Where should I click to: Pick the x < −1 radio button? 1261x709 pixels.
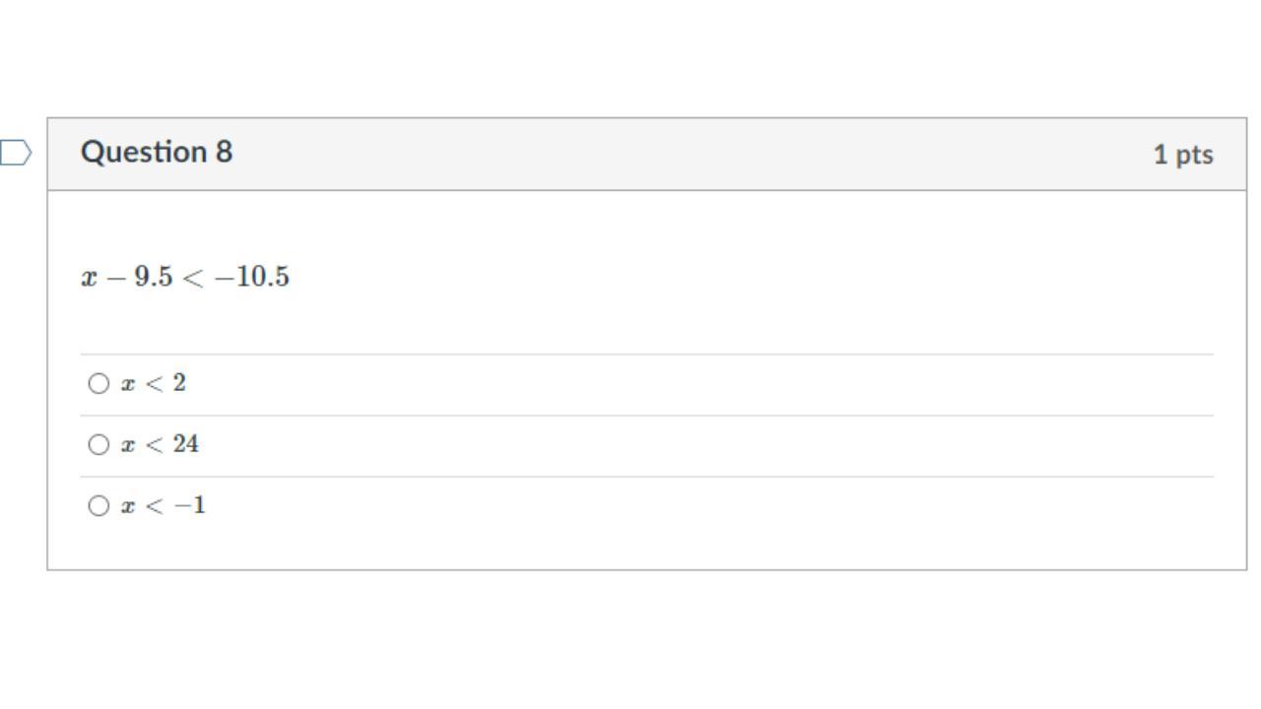pos(99,506)
